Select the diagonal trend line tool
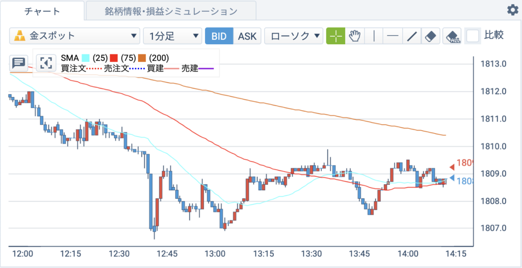 (x=412, y=36)
